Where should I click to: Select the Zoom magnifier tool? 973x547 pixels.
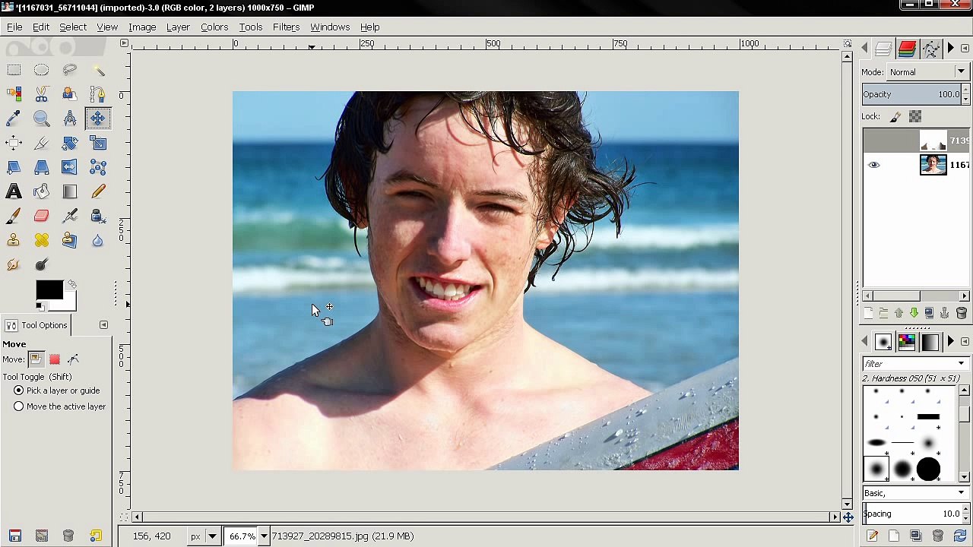pos(42,119)
